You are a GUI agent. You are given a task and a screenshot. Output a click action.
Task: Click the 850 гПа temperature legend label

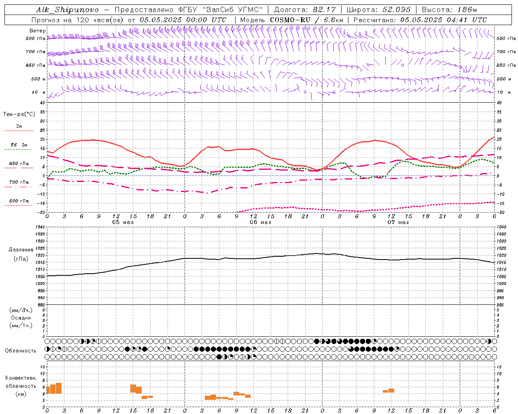(x=19, y=164)
